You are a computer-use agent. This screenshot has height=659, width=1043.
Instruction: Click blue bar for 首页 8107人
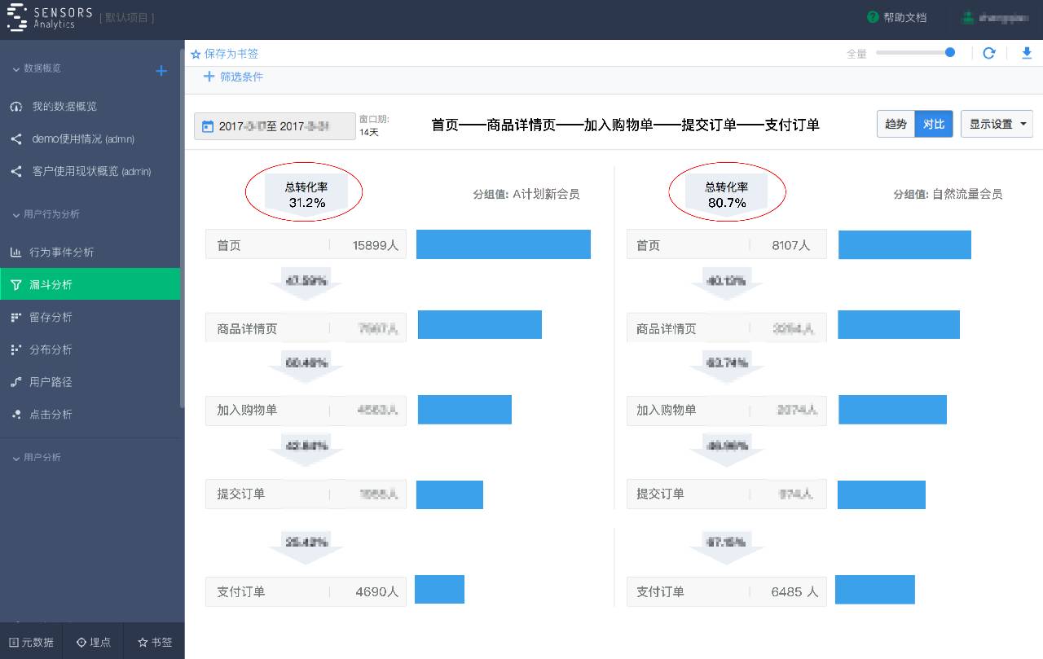point(904,244)
